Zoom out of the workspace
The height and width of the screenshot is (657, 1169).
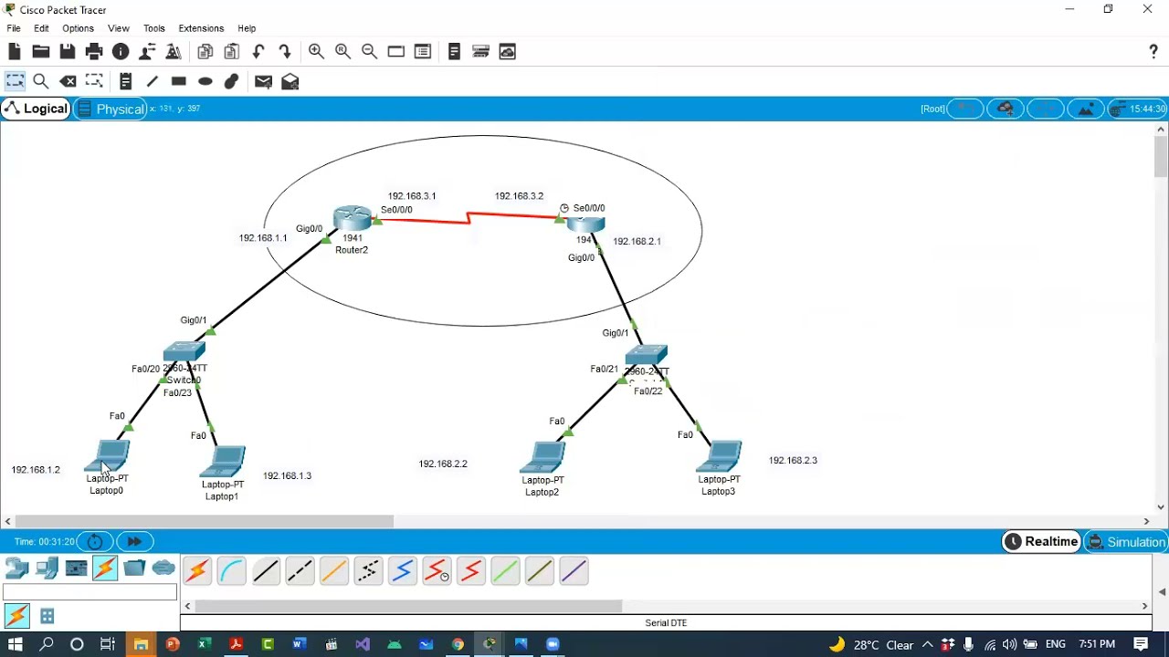click(x=369, y=52)
